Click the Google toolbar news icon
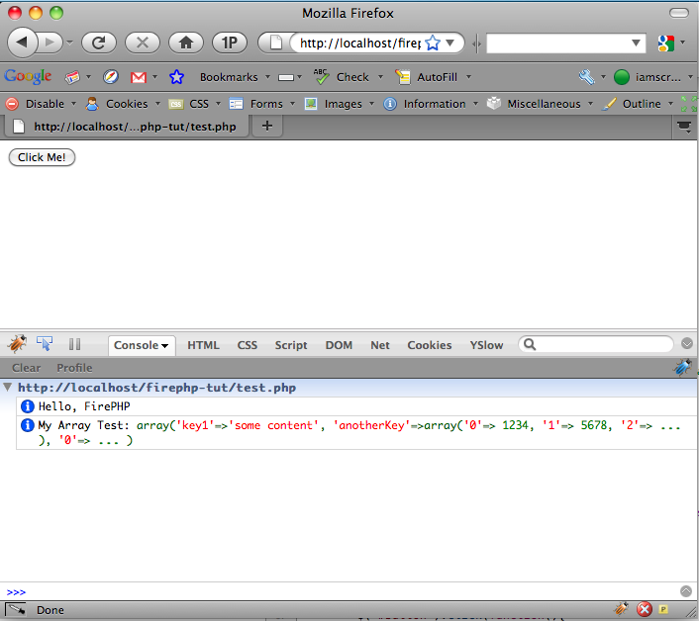Viewport: 699px width, 621px height. [72, 77]
